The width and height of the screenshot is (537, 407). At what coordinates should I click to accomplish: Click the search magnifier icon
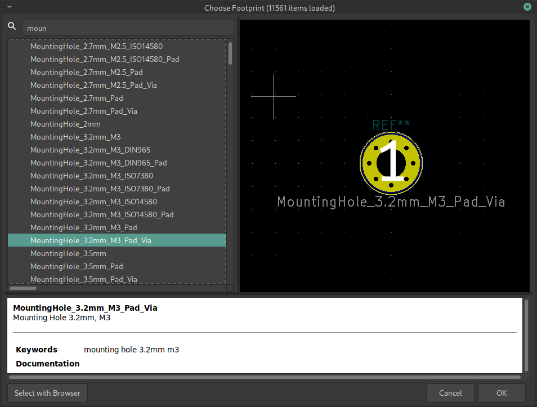tap(12, 27)
